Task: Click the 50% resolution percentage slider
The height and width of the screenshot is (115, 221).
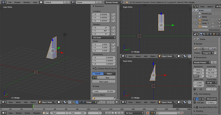Action: click(199, 76)
